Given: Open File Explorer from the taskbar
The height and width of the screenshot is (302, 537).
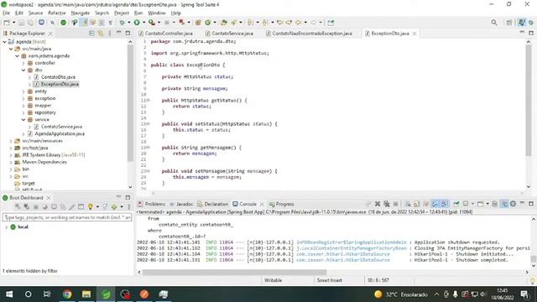Looking at the screenshot, I should 86,294.
